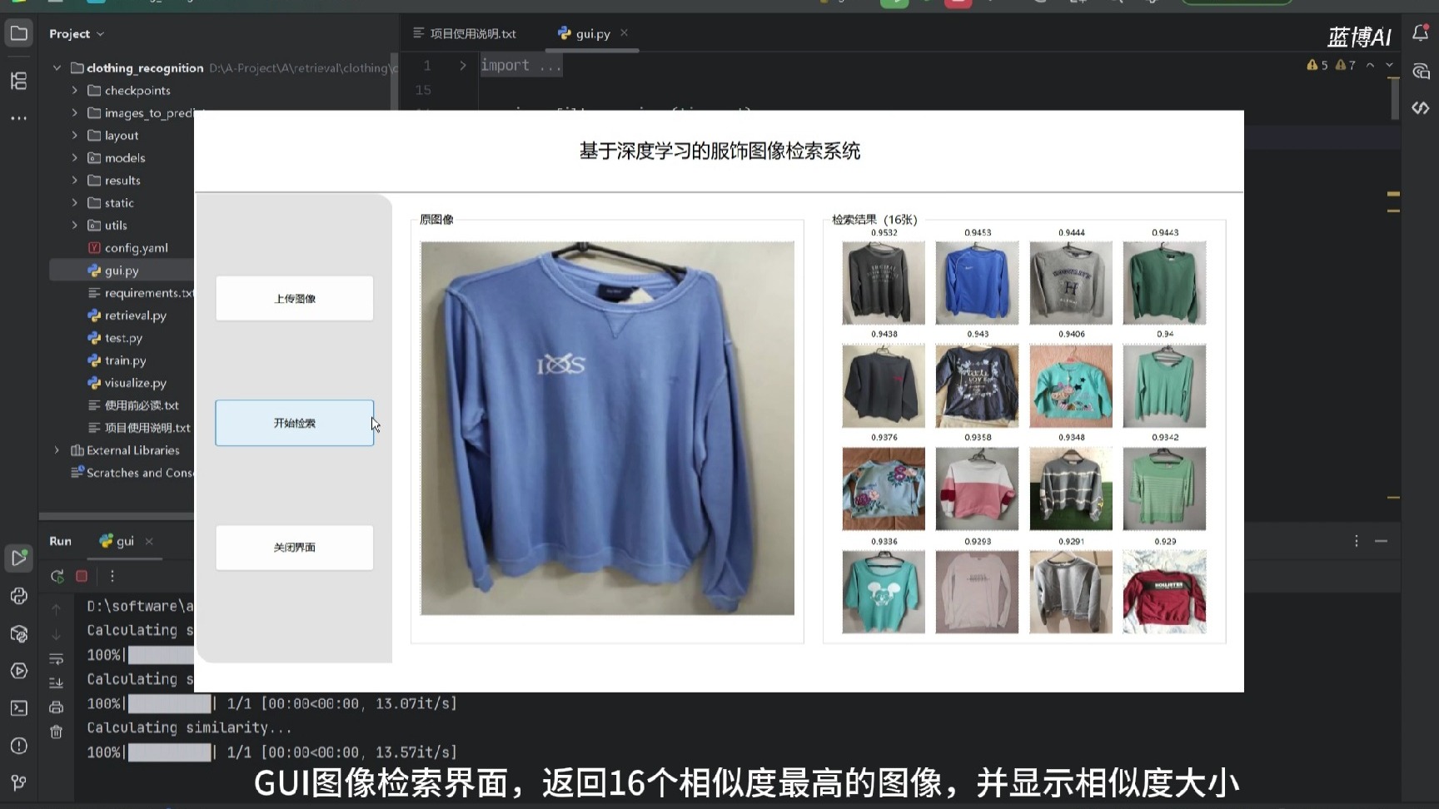Rerun the gui script

57,576
